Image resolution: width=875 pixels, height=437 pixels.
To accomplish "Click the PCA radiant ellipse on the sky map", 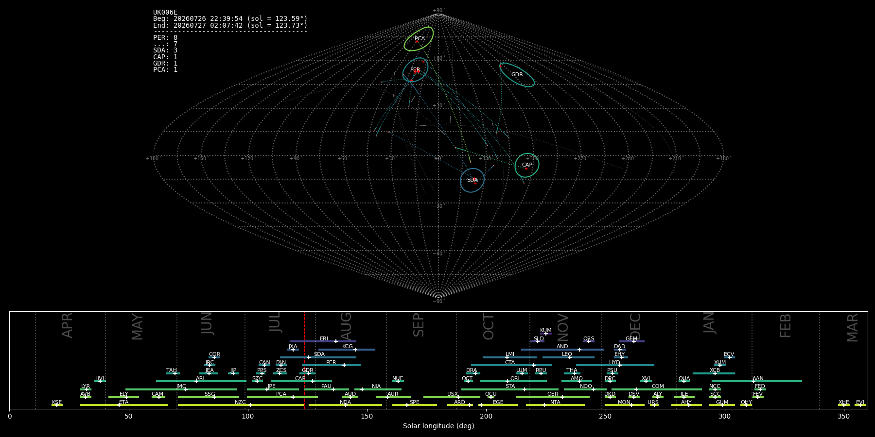I will [x=419, y=39].
